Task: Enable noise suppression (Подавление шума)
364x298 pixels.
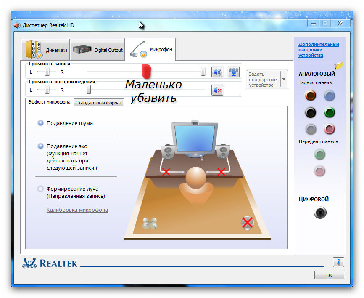Action: pos(41,123)
